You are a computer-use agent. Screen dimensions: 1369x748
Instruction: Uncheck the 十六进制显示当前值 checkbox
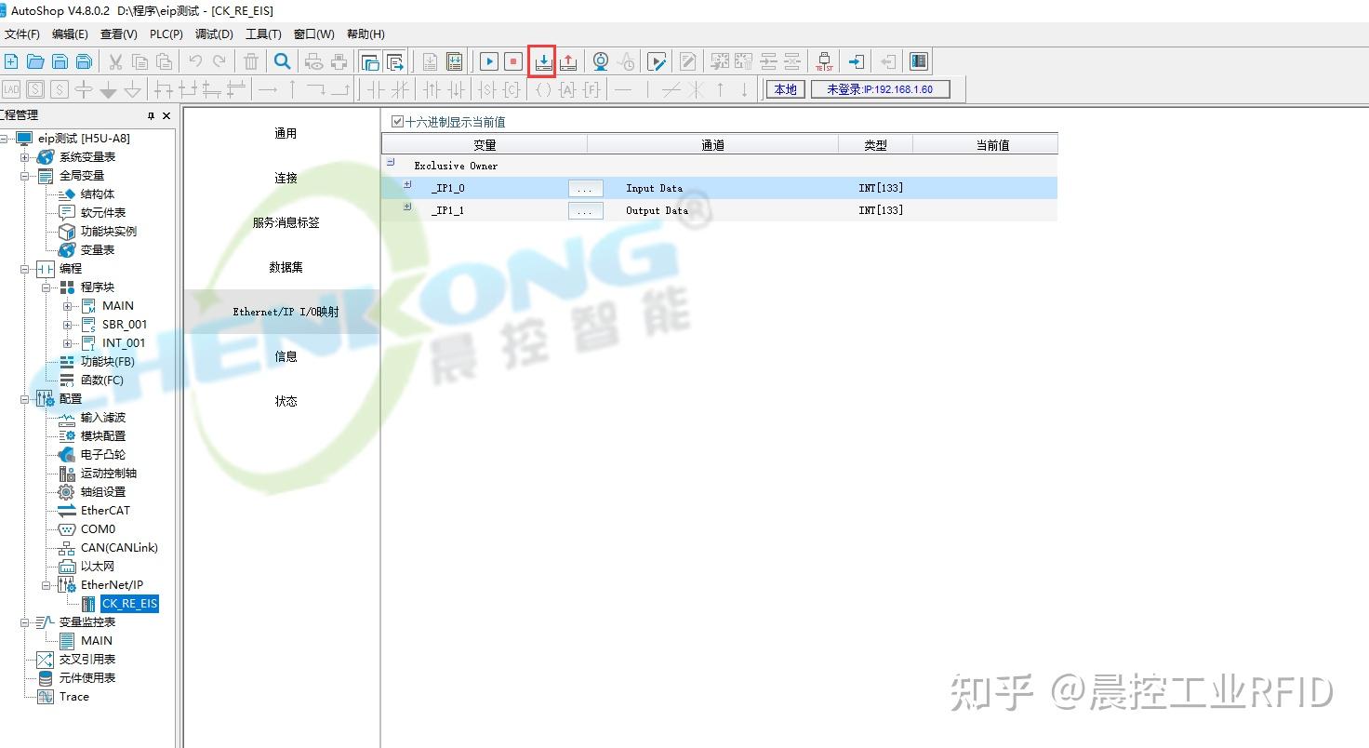tap(395, 121)
